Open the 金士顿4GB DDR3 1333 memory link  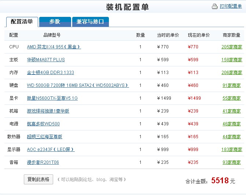tap(50, 73)
